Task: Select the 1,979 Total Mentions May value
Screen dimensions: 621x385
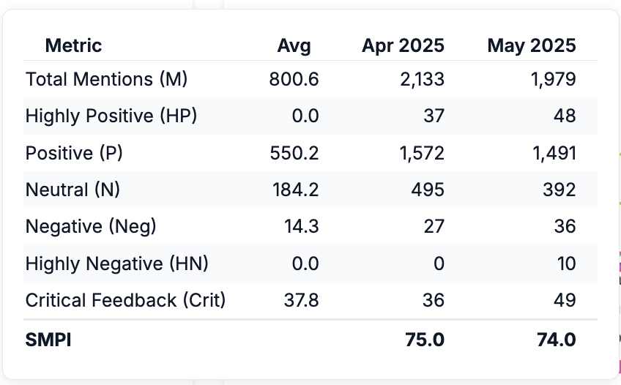Action: tap(554, 80)
